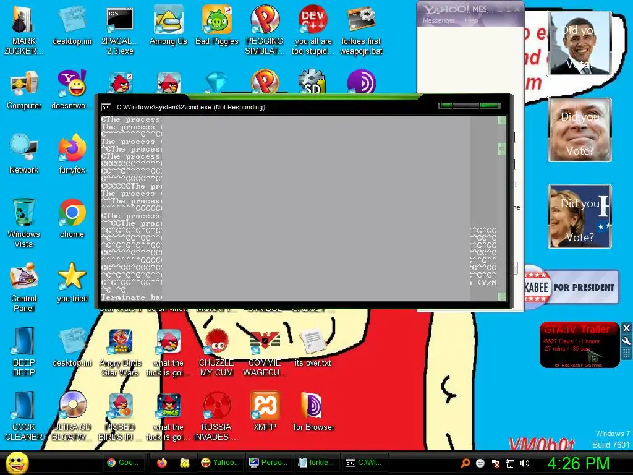633x475 pixels.
Task: Open the Windows Vista recycle bin icon
Action: (24, 223)
